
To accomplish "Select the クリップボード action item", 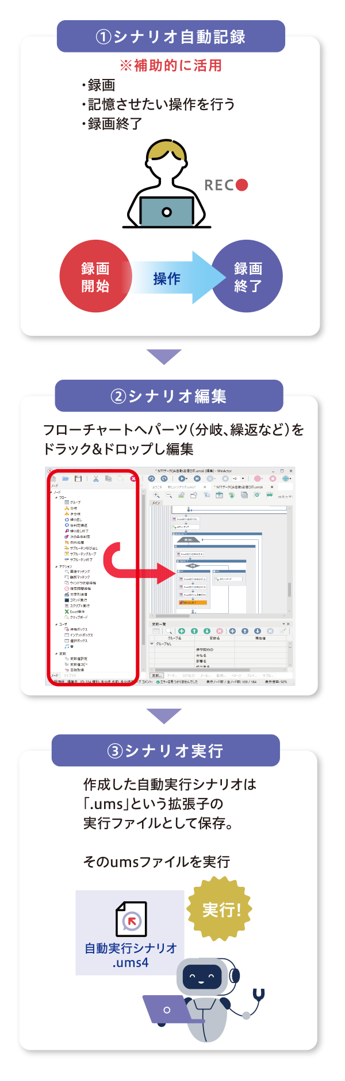I will point(77,617).
